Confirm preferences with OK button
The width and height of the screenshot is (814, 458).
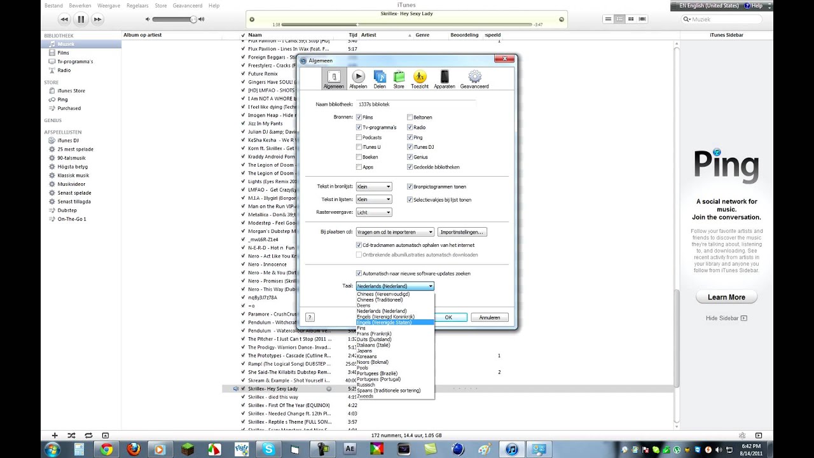(448, 317)
